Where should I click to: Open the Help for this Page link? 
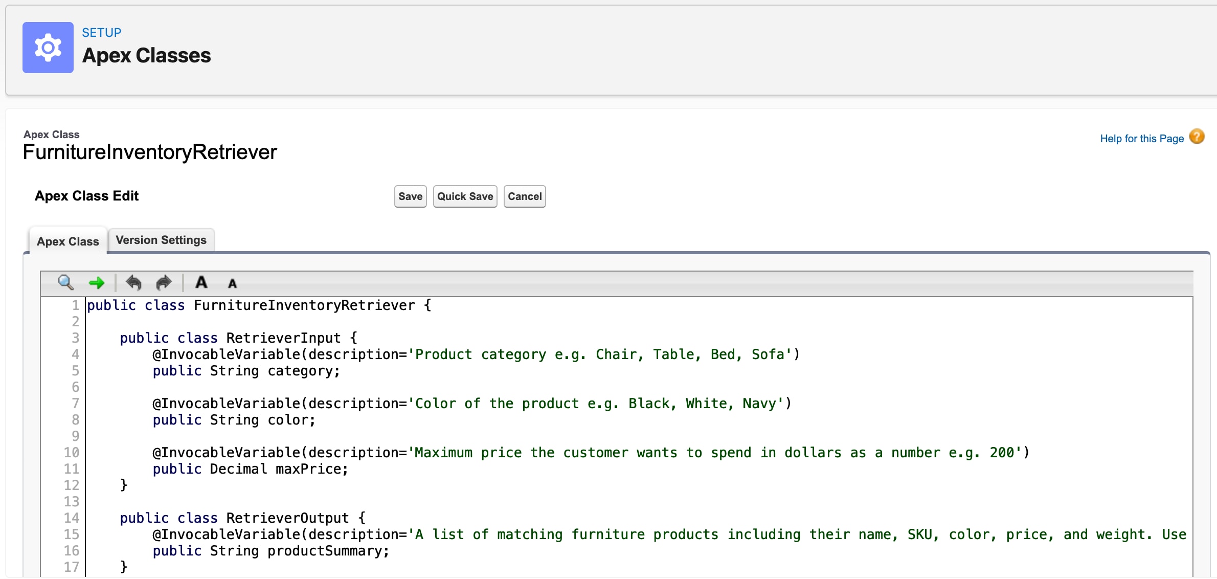point(1142,139)
